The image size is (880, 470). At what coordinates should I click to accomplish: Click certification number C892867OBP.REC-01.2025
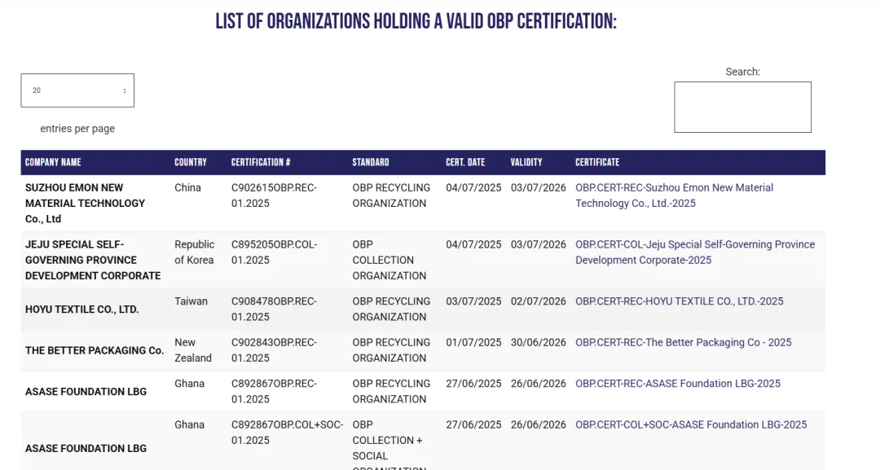click(x=274, y=392)
